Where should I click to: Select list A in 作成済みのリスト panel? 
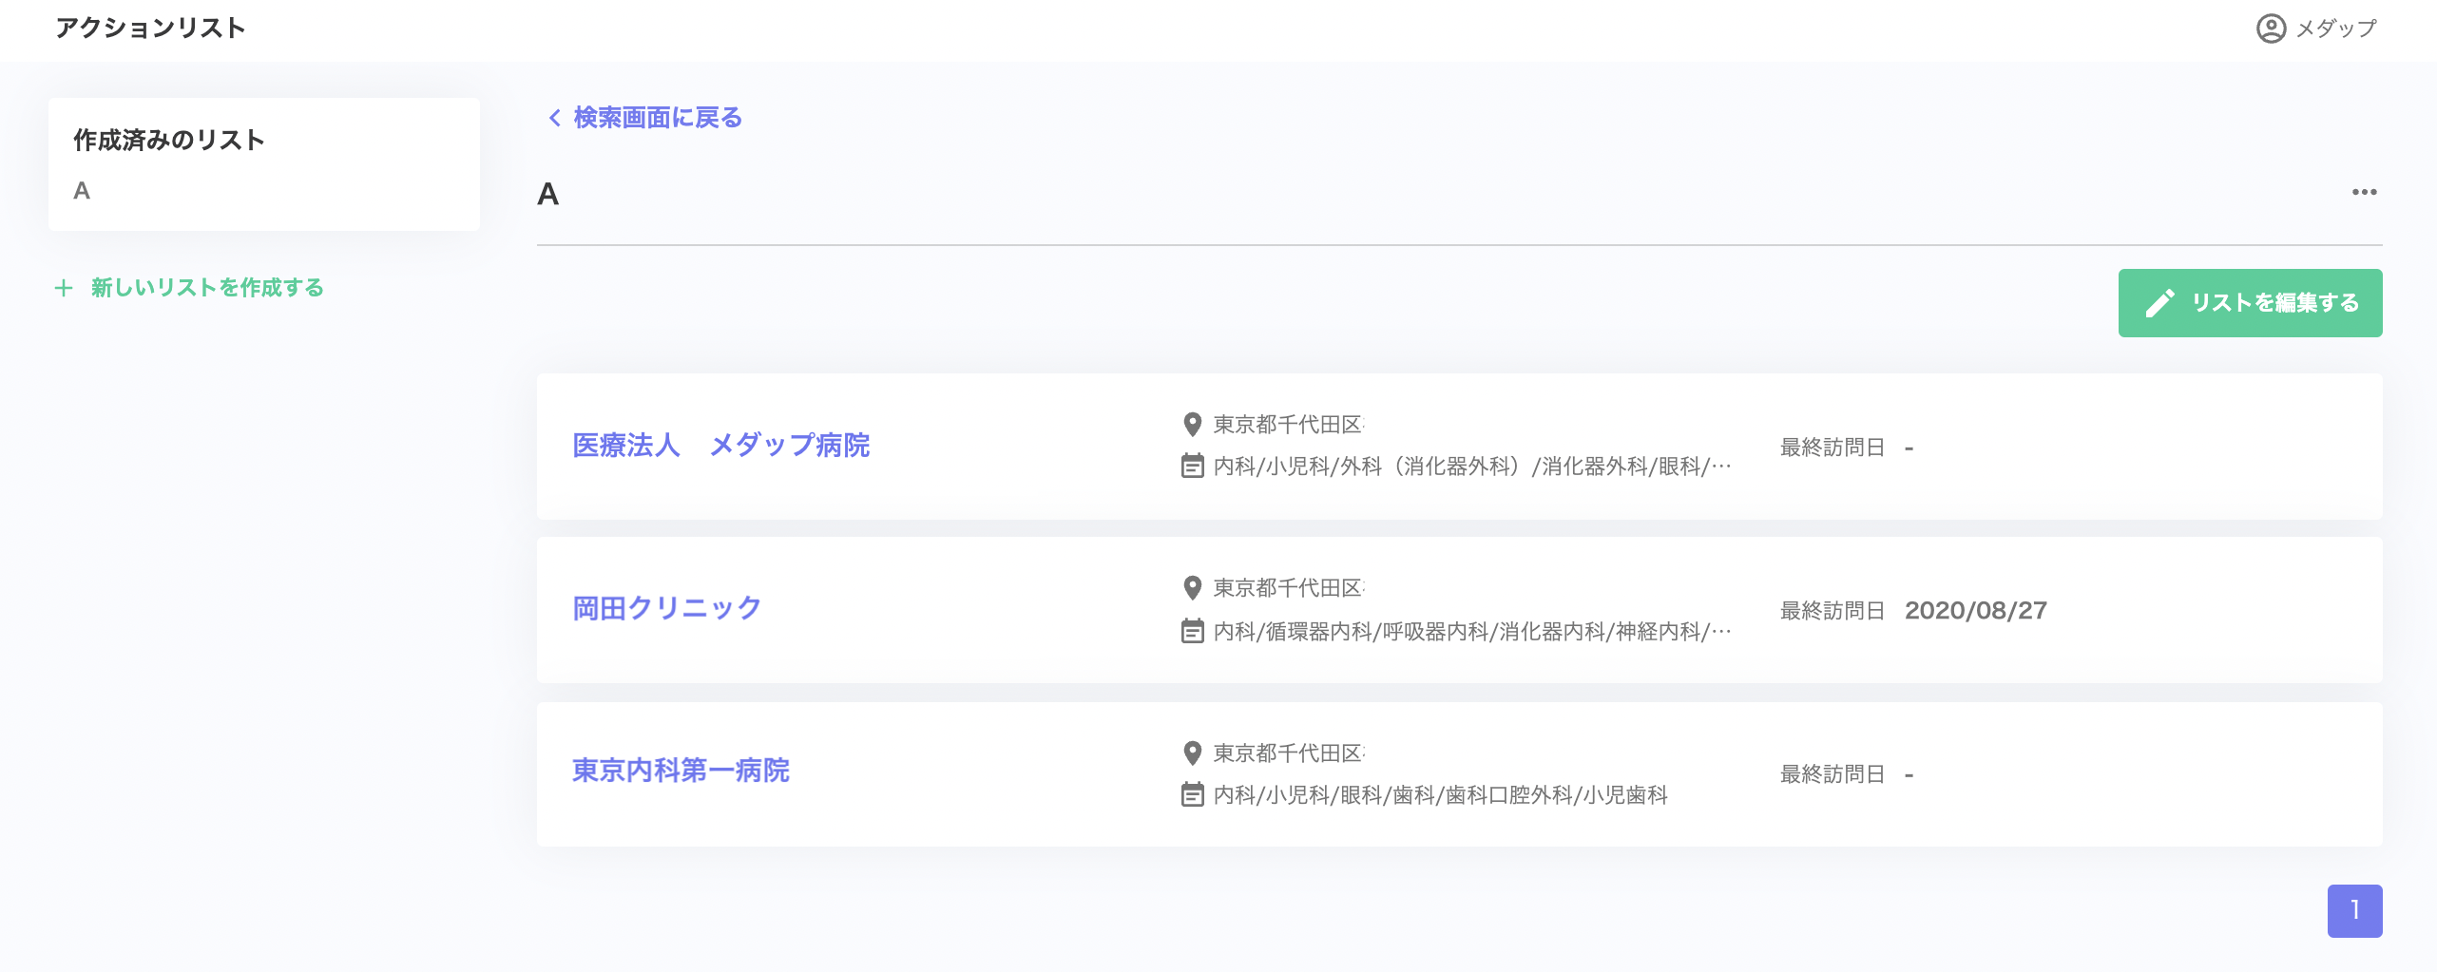coord(82,191)
